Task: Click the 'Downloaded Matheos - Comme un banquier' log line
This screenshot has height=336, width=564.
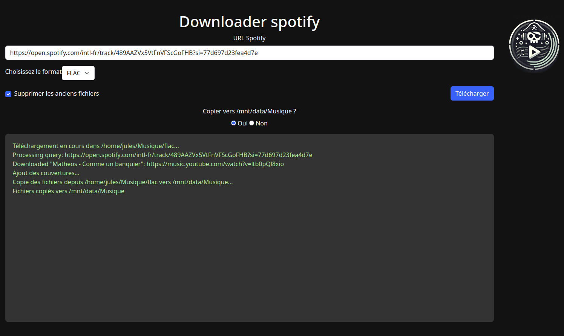Action: (148, 164)
